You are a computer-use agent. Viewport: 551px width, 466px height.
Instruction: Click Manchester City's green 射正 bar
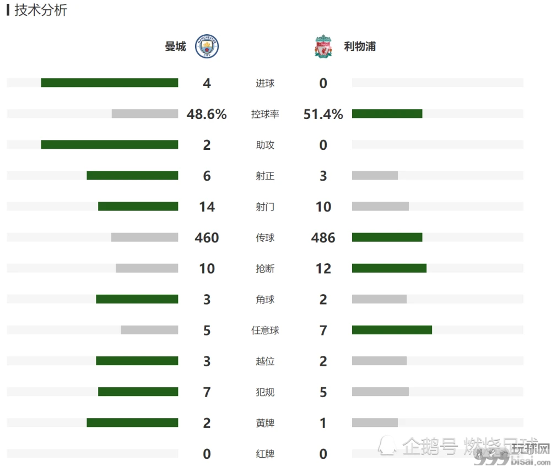132,176
